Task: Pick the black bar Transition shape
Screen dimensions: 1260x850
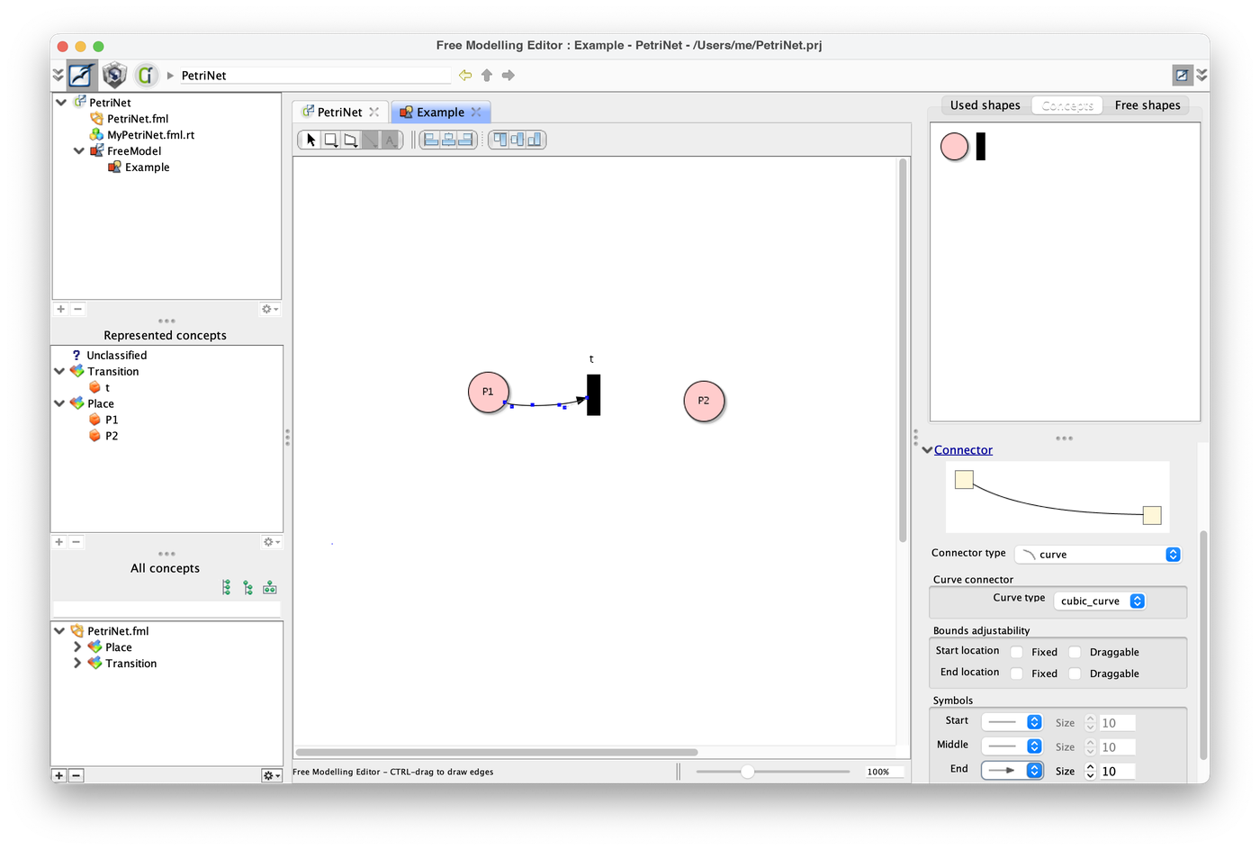Action: (981, 146)
